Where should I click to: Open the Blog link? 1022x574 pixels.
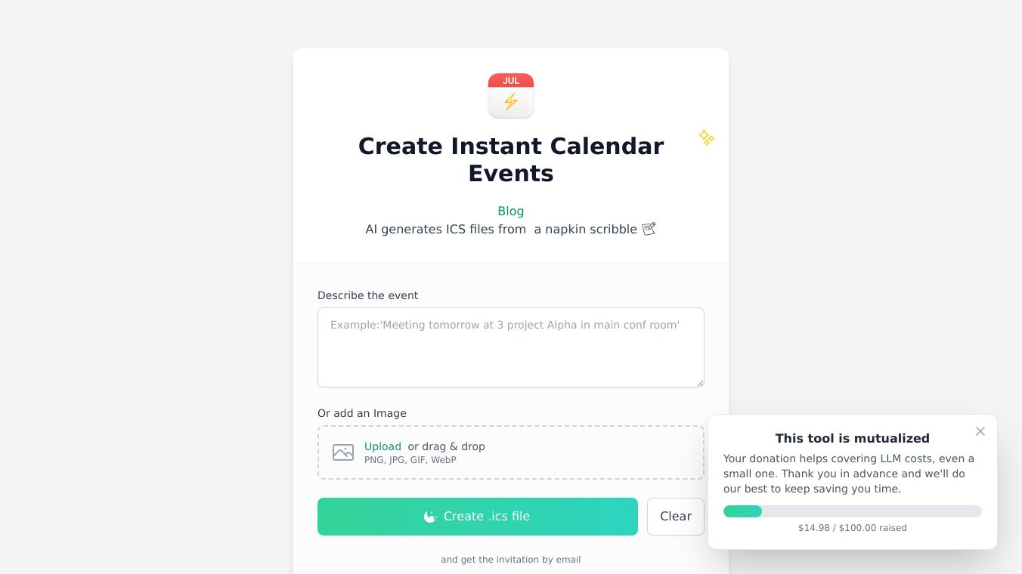coord(511,211)
